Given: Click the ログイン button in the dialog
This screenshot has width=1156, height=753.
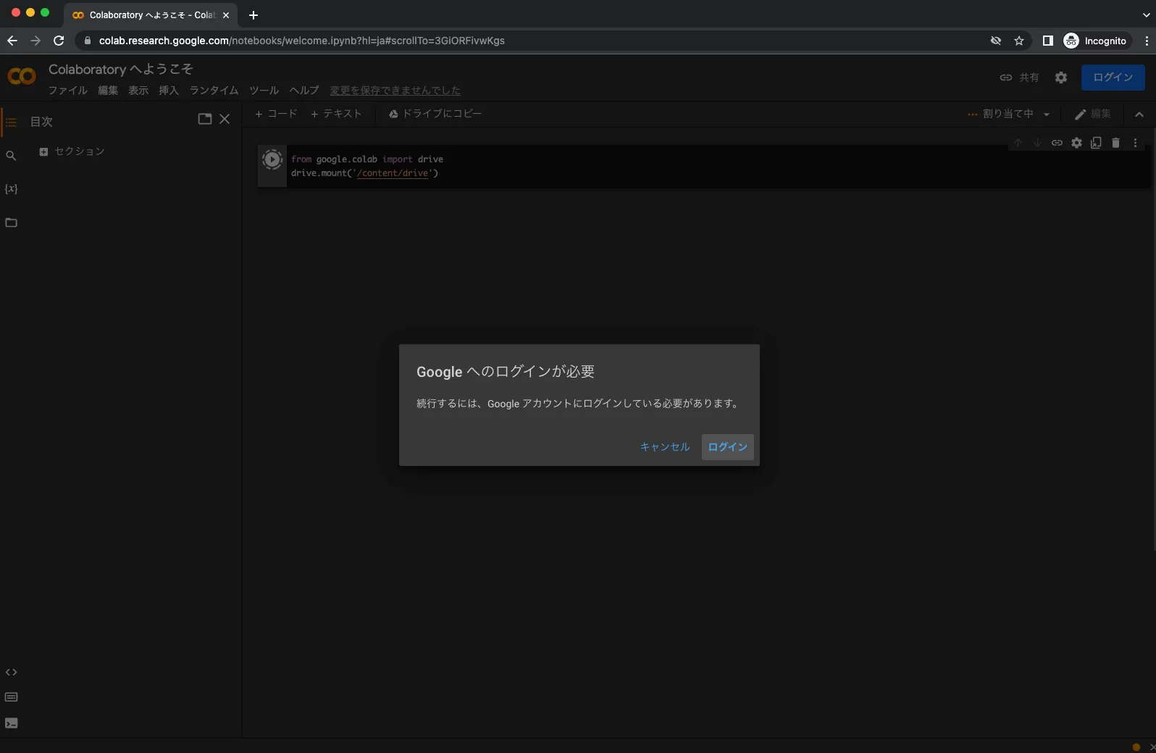Looking at the screenshot, I should tap(727, 447).
